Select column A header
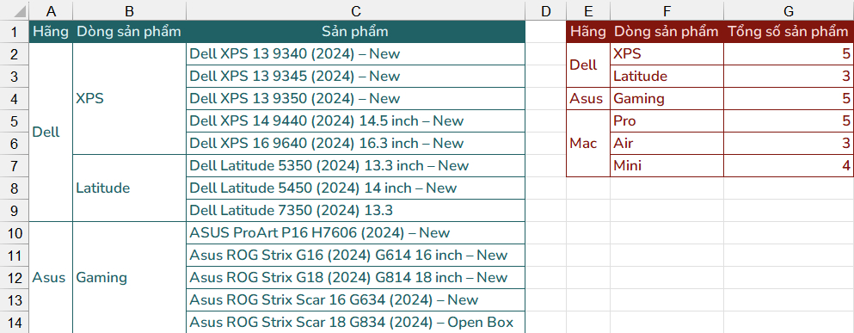 [x=52, y=10]
